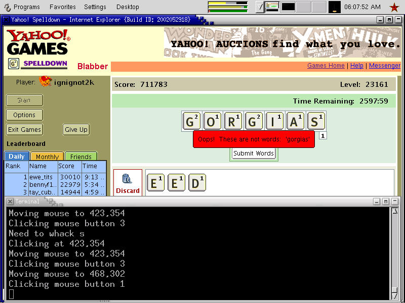Screen dimensions: 405x303
Task: Click the S tile in word row
Action: [x=316, y=121]
